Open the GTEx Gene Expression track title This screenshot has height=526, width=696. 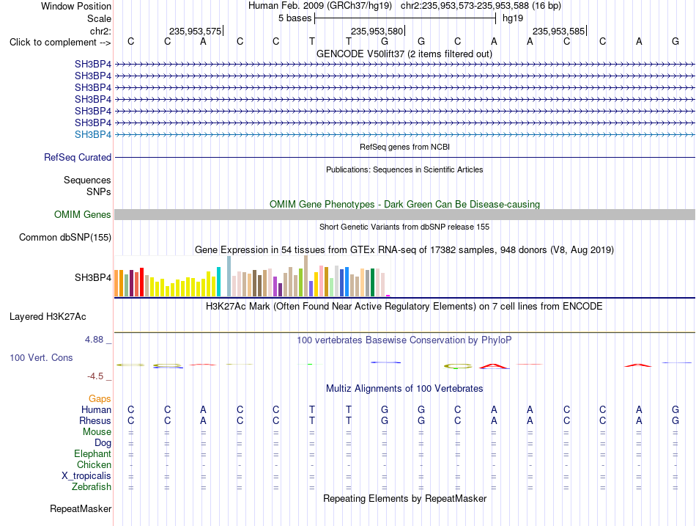[404, 250]
